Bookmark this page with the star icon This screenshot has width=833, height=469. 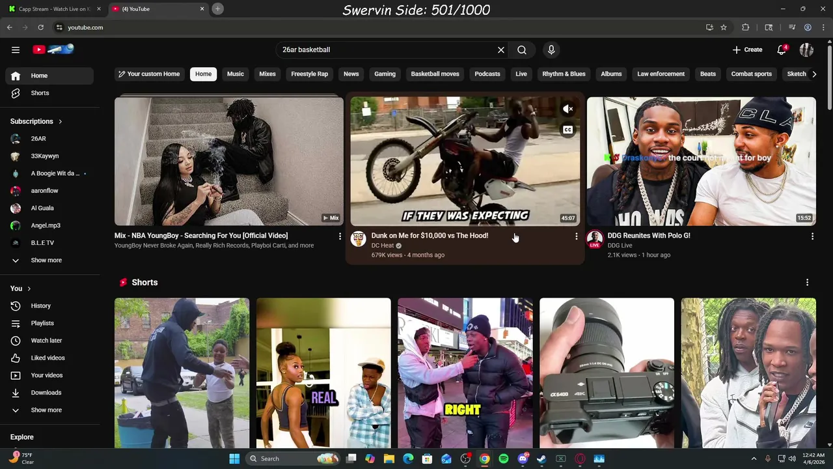(724, 27)
